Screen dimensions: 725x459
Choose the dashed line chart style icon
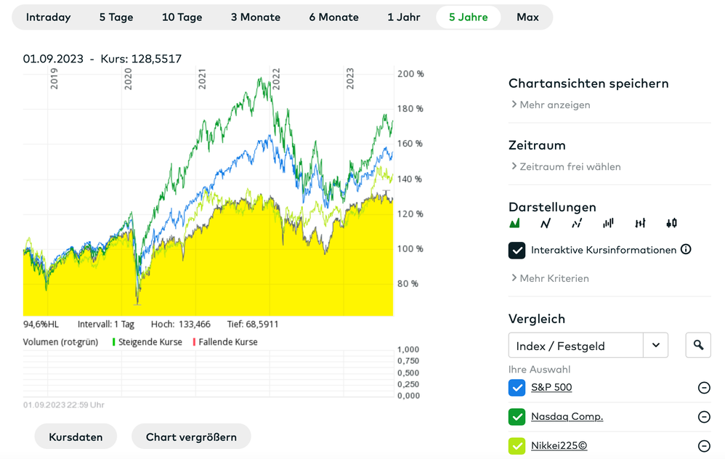(577, 224)
